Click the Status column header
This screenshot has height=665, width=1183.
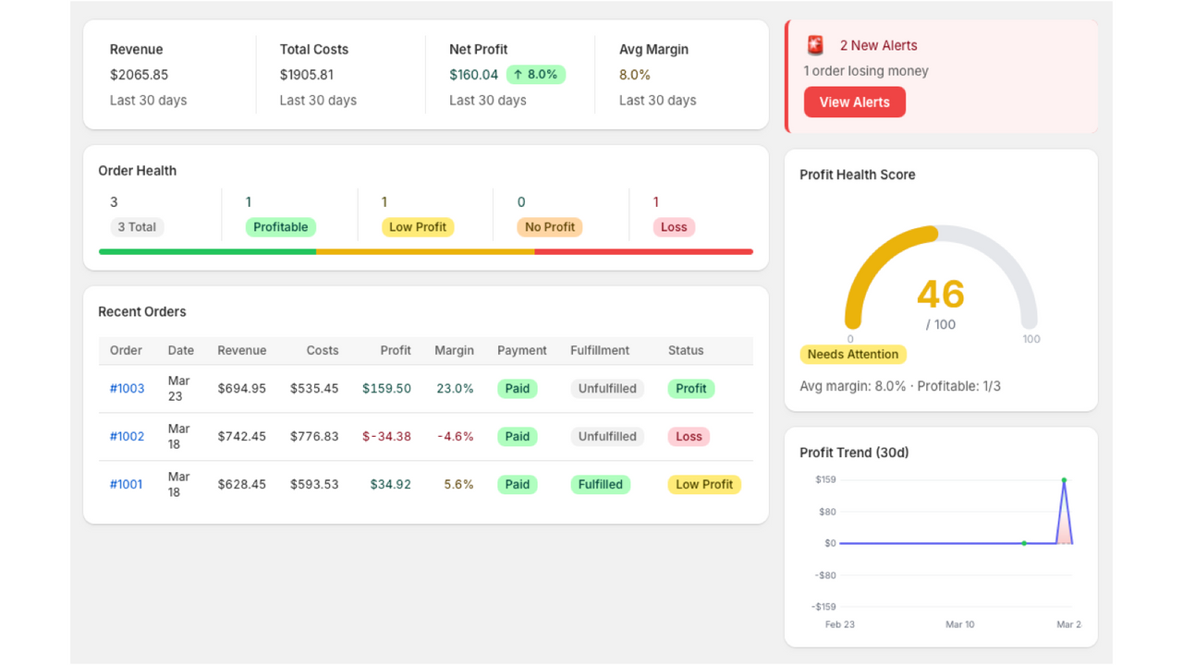pos(686,351)
